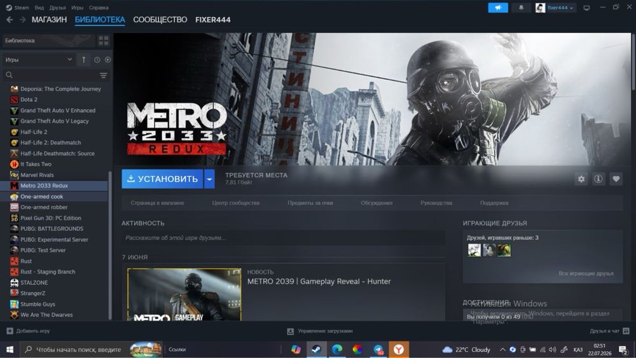Click the УСТАНОВИТЬ install button
The height and width of the screenshot is (358, 636).
(x=162, y=179)
